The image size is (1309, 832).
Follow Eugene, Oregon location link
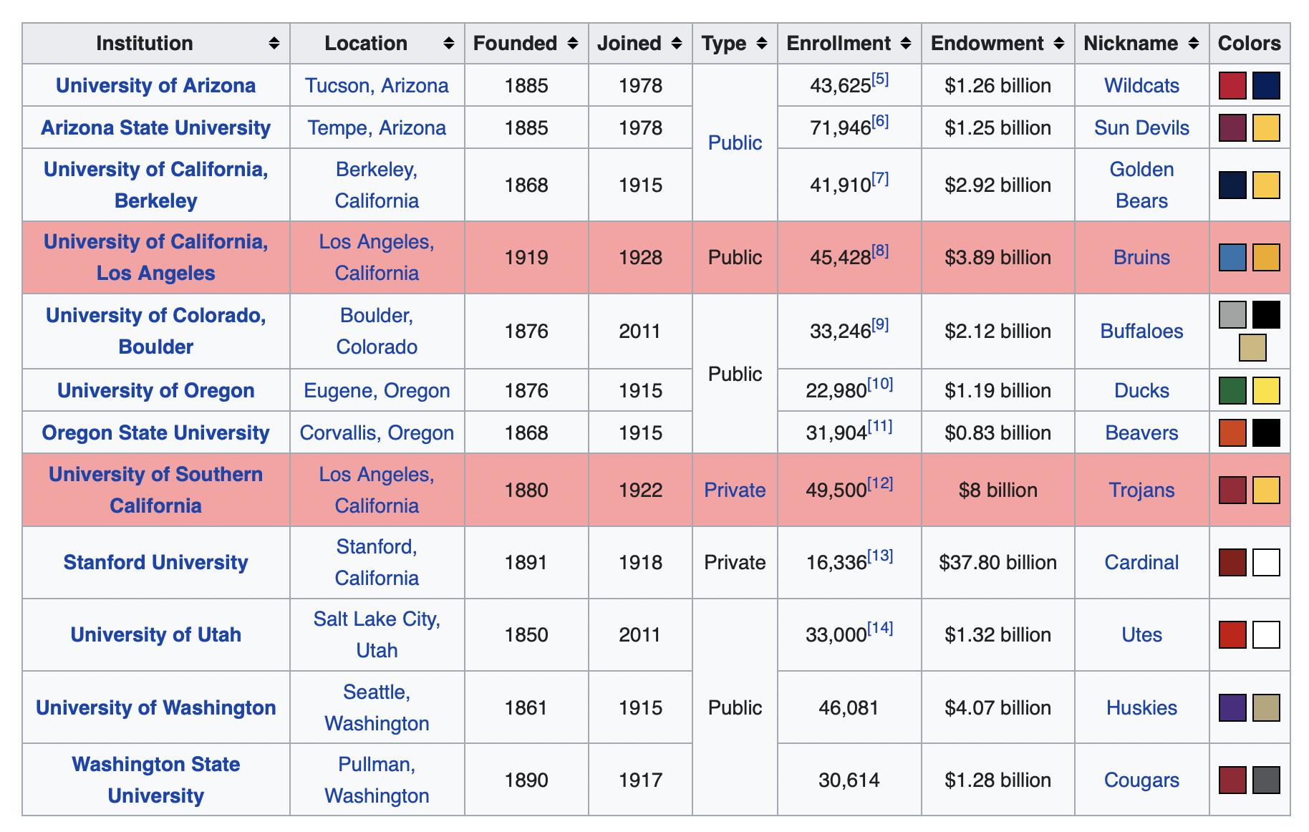coord(377,390)
